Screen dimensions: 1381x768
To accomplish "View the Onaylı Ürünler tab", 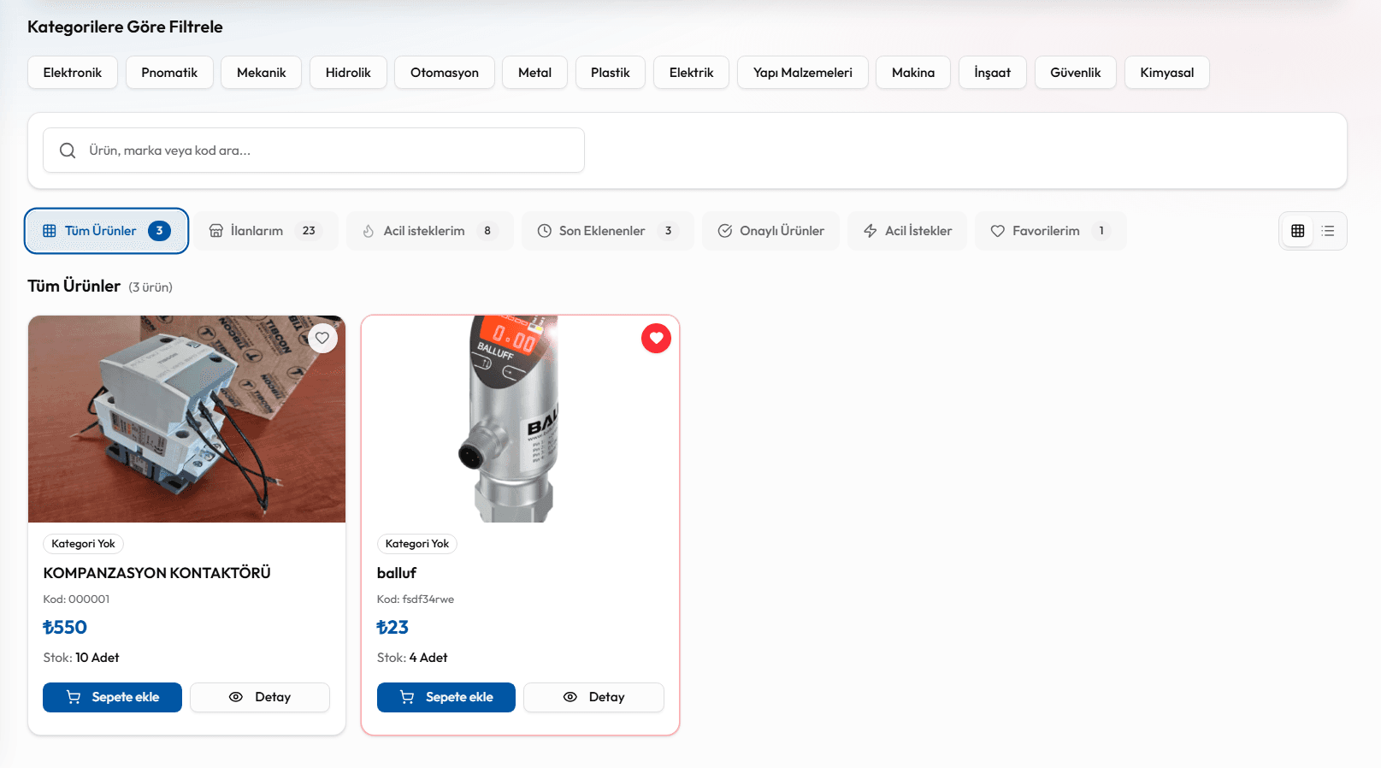I will pos(770,231).
